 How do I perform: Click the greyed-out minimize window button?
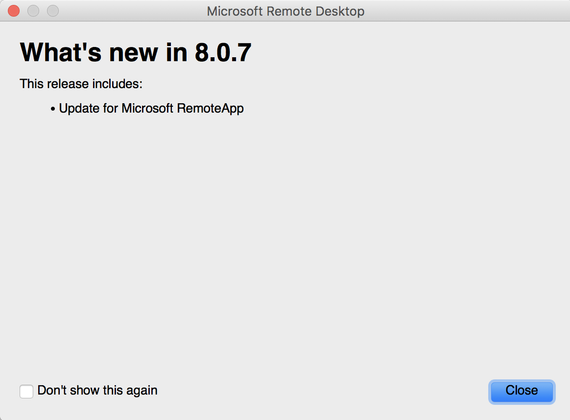pyautogui.click(x=33, y=11)
